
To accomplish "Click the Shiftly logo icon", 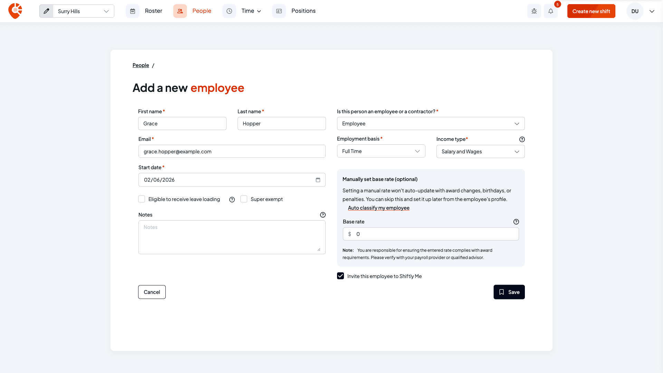I will tap(15, 11).
